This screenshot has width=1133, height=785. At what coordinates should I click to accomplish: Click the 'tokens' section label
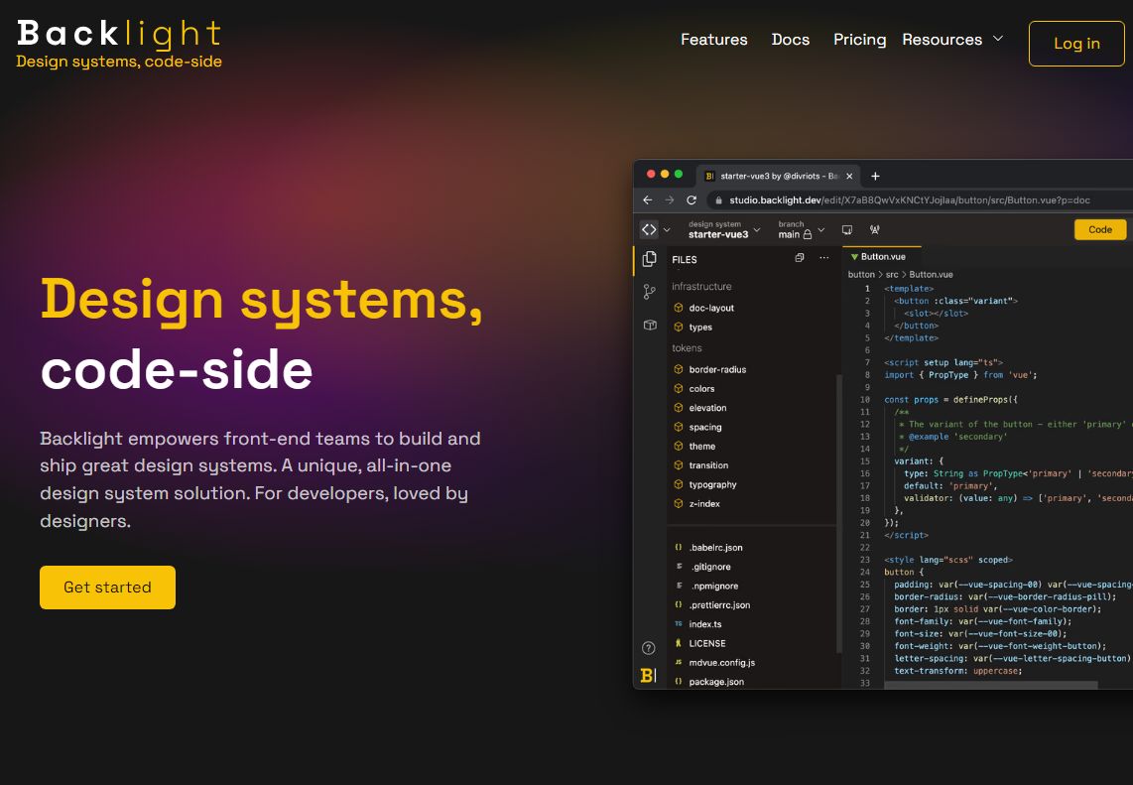coord(687,347)
